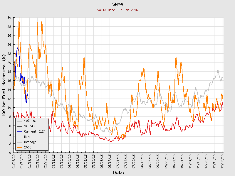The width and height of the screenshot is (235, 176).
Task: Click the 16 value on y-axis
Action: point(9,81)
